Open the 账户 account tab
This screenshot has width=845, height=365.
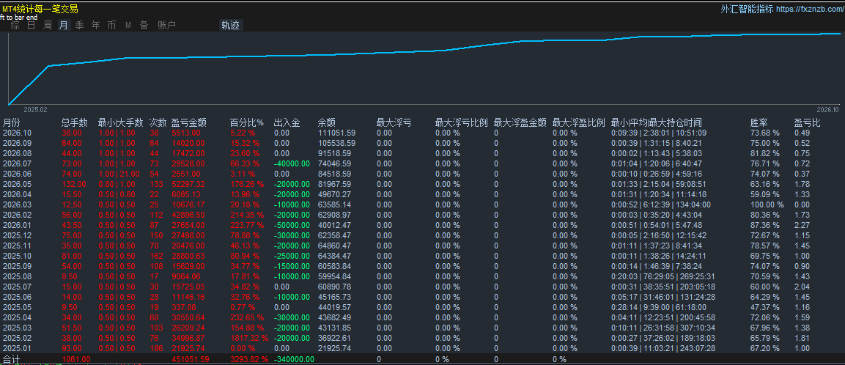click(x=166, y=25)
